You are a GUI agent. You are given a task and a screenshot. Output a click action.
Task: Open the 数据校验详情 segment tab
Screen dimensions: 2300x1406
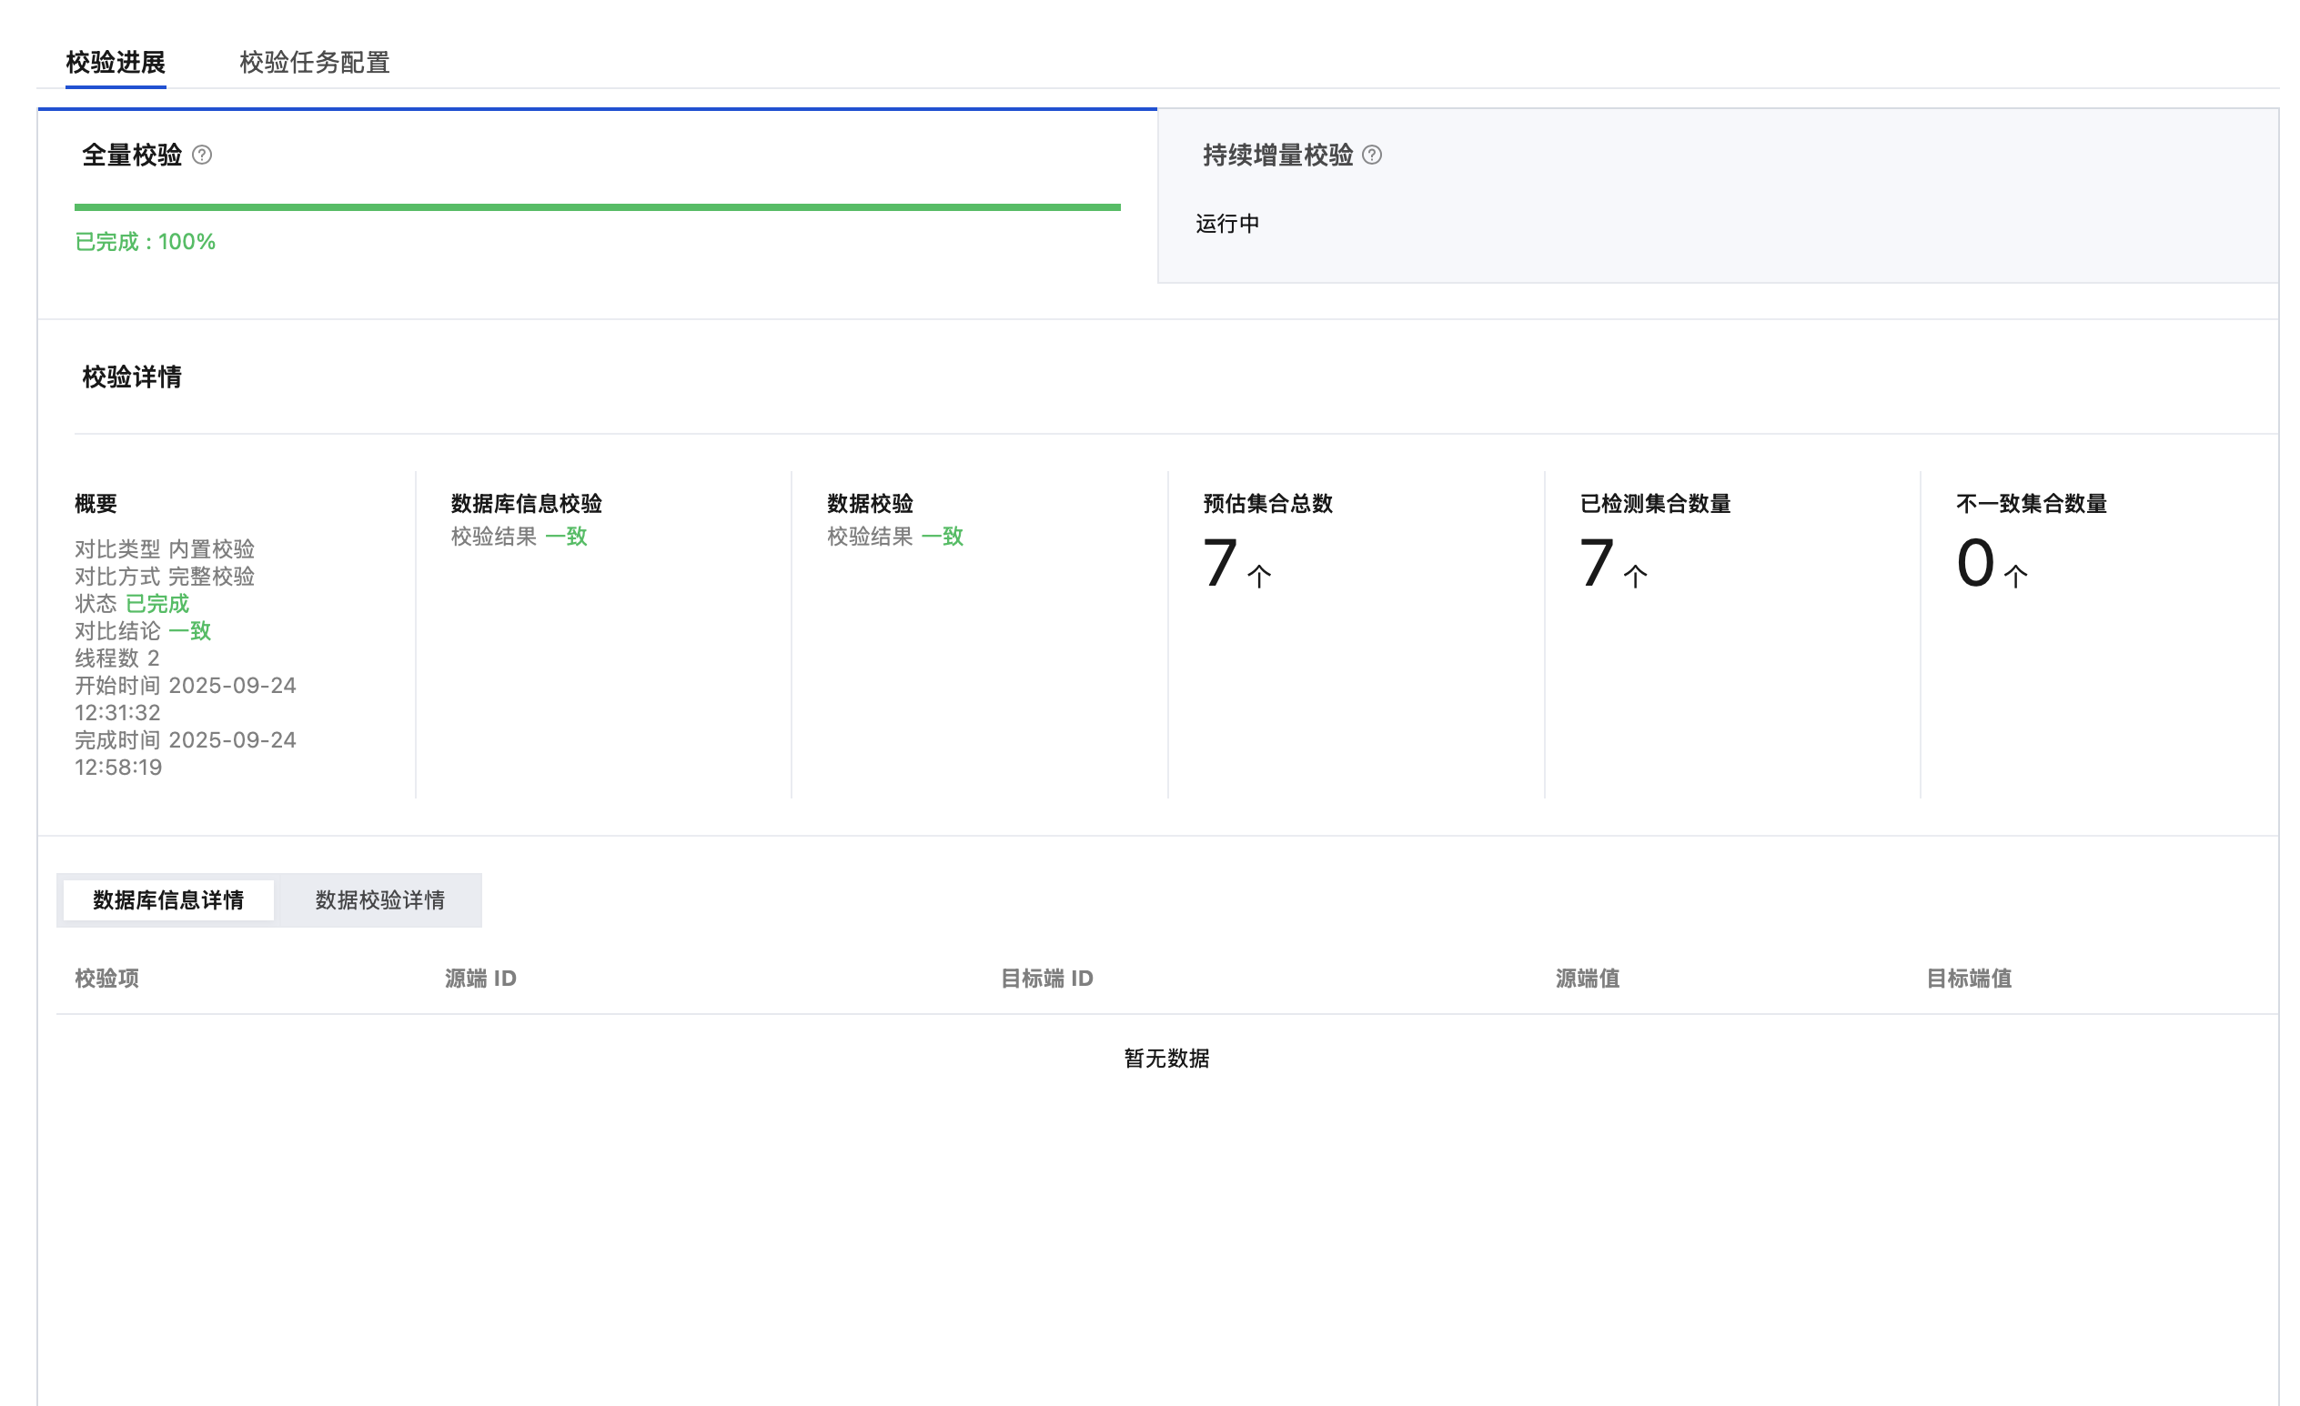379,899
